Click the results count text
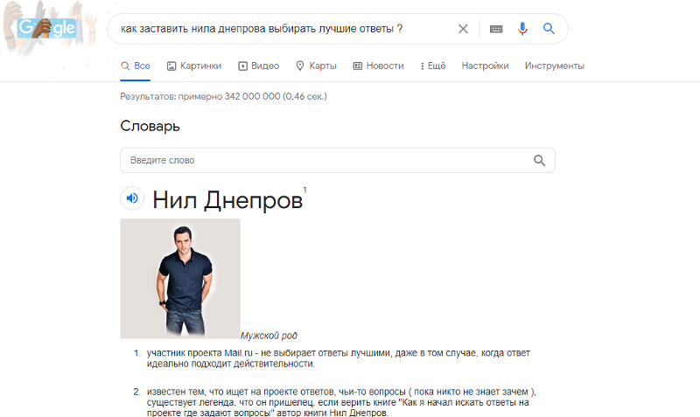 pos(223,96)
